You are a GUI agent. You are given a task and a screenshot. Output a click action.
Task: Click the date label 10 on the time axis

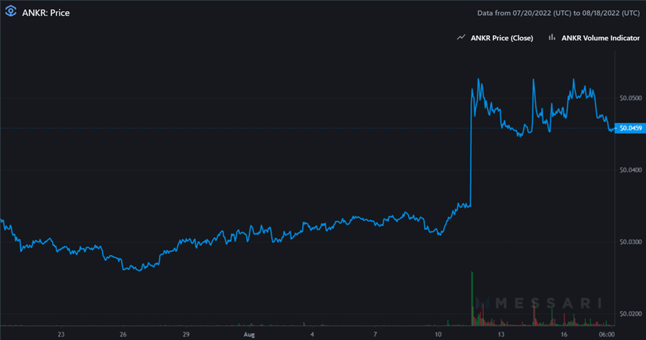(438, 335)
